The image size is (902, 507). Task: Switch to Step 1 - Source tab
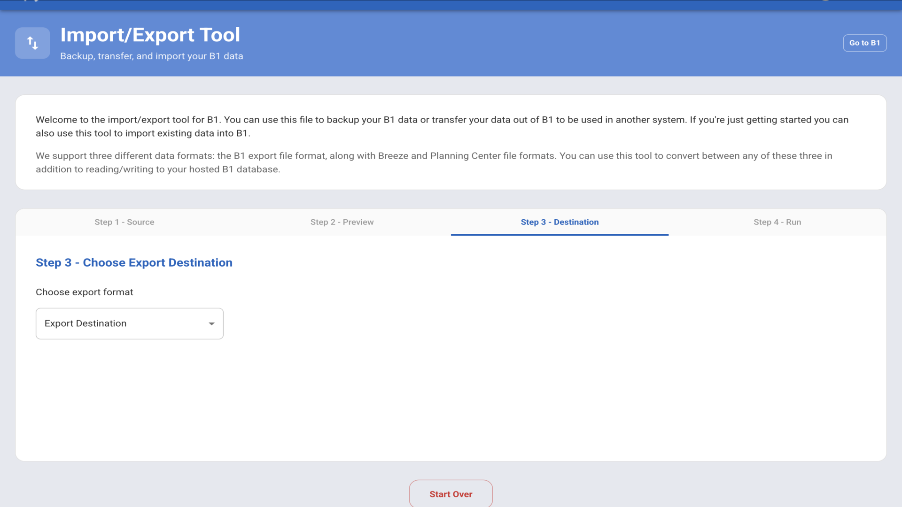(x=124, y=222)
